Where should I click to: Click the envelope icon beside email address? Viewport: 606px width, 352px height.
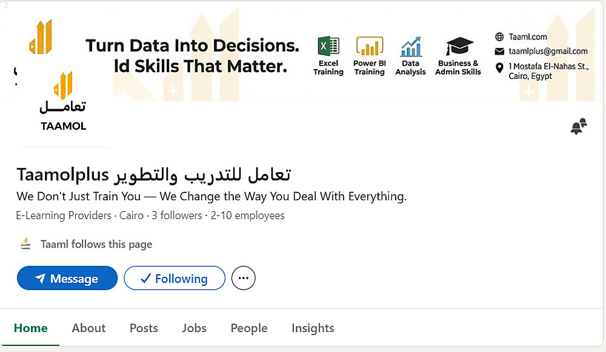click(x=499, y=52)
